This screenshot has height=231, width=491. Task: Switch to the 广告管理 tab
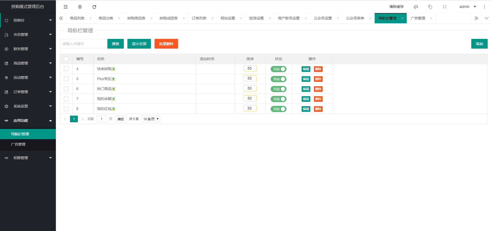[x=418, y=18]
